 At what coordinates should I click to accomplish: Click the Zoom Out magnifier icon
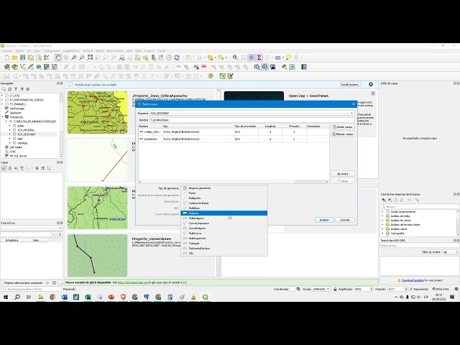(x=82, y=57)
